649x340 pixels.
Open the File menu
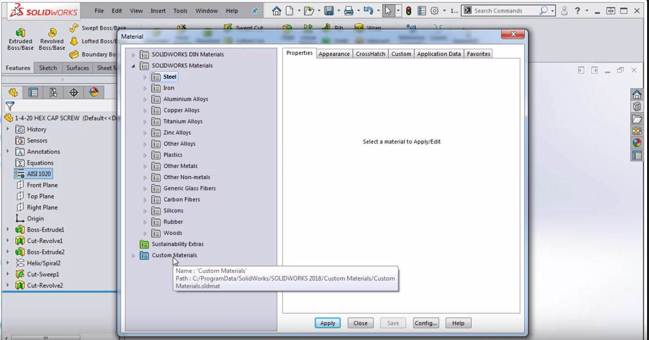tap(99, 11)
